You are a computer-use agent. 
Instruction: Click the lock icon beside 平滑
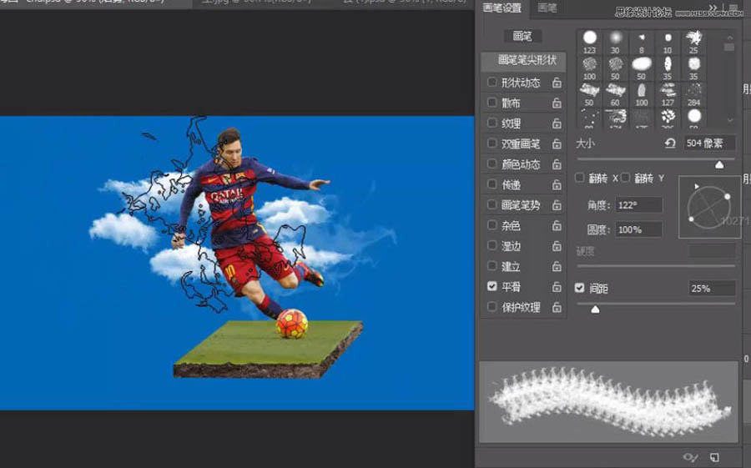(x=557, y=287)
